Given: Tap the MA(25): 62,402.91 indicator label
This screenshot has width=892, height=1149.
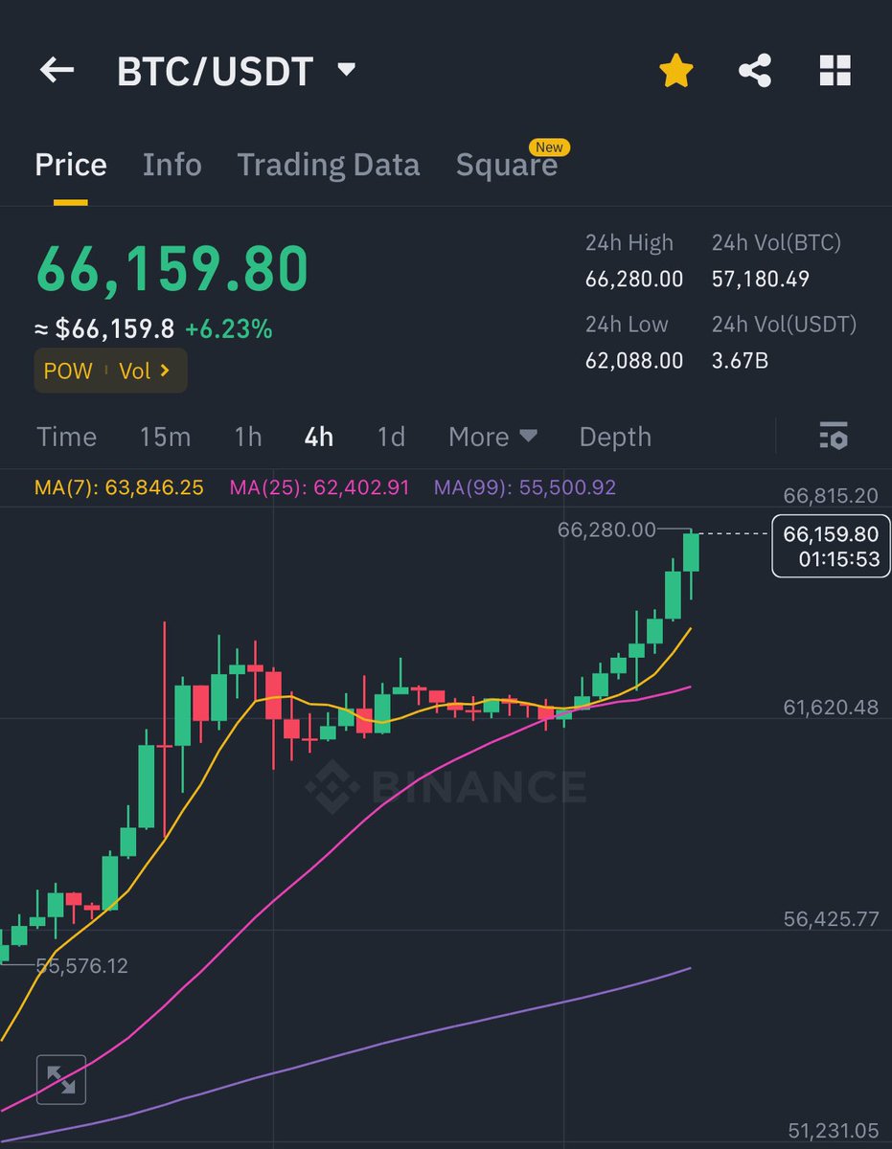Looking at the screenshot, I should (x=319, y=487).
